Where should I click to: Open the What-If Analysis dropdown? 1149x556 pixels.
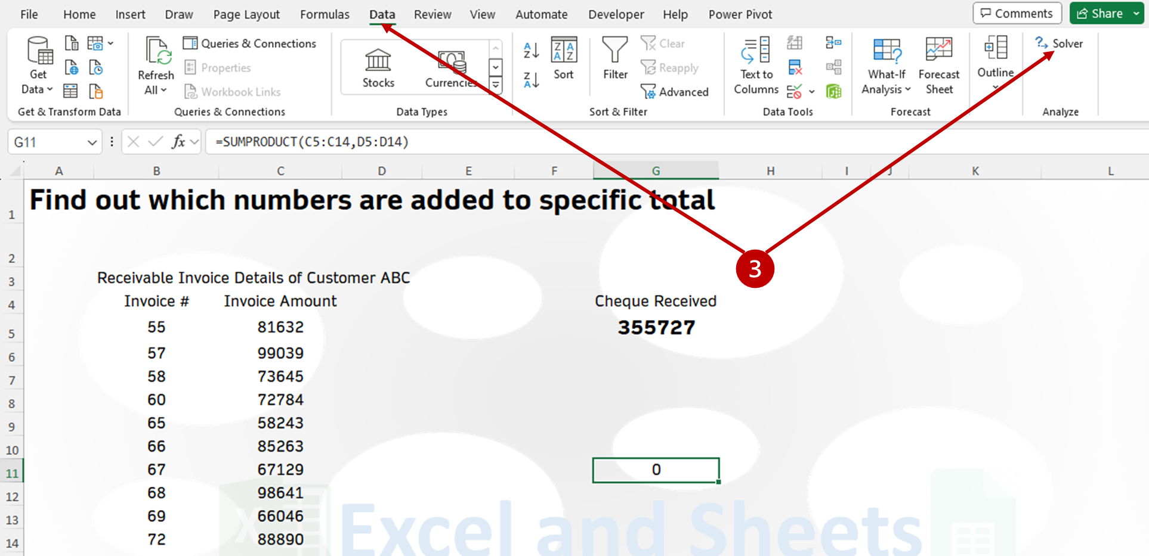coord(887,89)
